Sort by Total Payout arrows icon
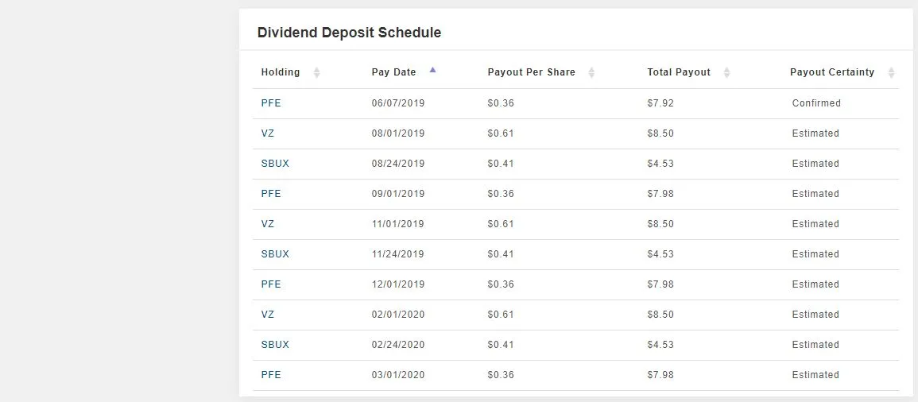This screenshot has width=918, height=402. coord(726,72)
